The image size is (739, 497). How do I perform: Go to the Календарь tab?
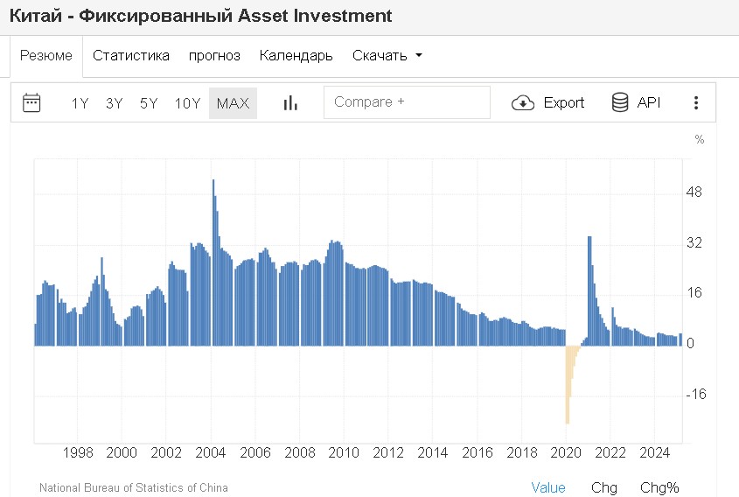click(x=296, y=56)
